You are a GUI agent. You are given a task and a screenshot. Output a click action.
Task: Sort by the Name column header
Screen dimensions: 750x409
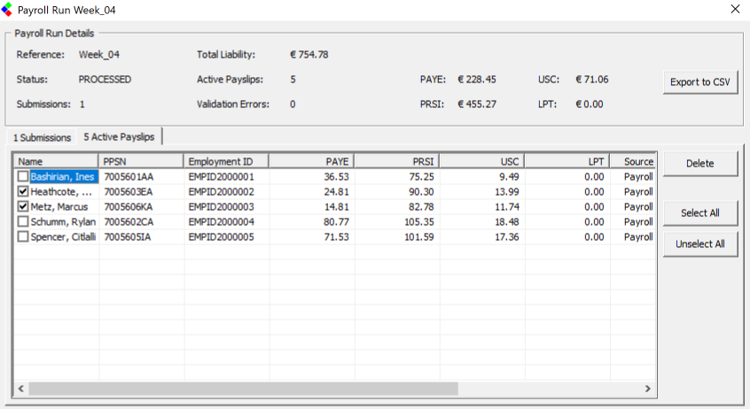point(55,161)
